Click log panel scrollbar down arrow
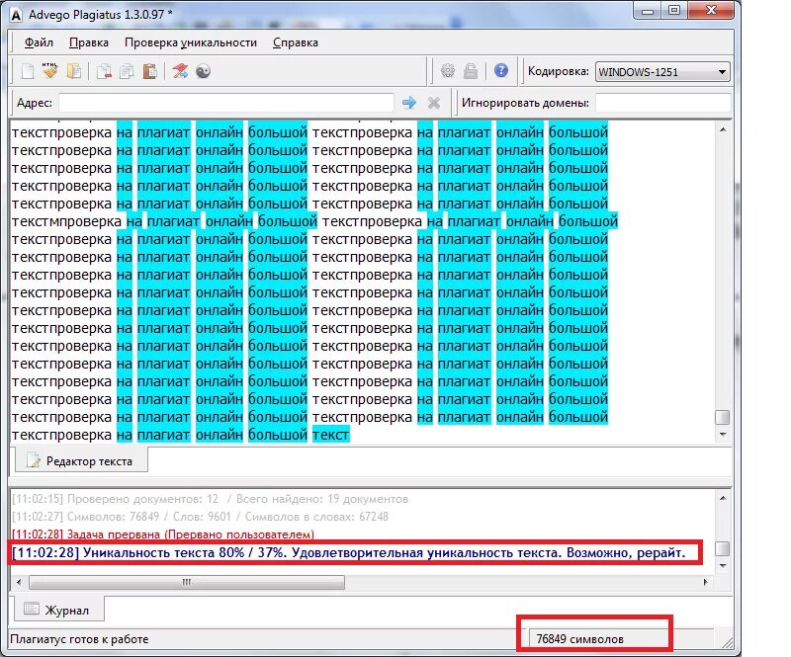 (x=723, y=566)
